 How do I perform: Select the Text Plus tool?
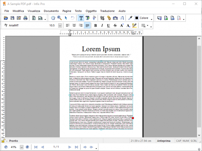pyautogui.click(x=87, y=18)
